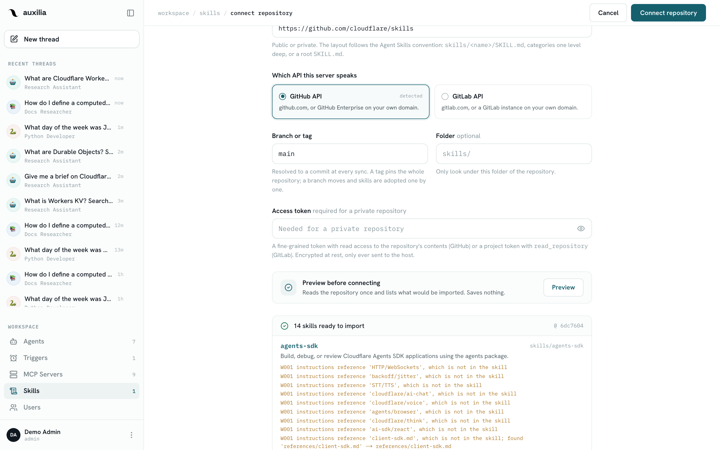
Task: Open thread 'What is Workers KV? Search...'
Action: [x=72, y=205]
